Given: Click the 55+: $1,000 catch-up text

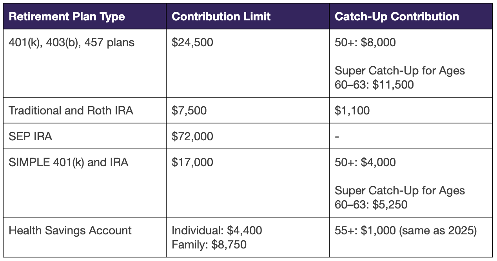Looking at the screenshot, I should 406,230.
